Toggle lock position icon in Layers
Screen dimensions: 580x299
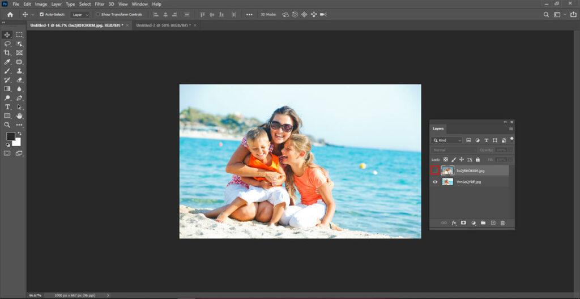tap(461, 160)
